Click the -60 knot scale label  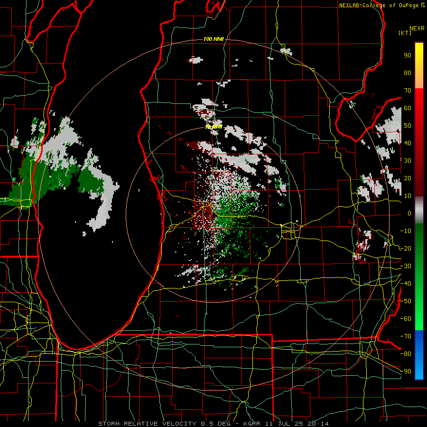[406, 319]
